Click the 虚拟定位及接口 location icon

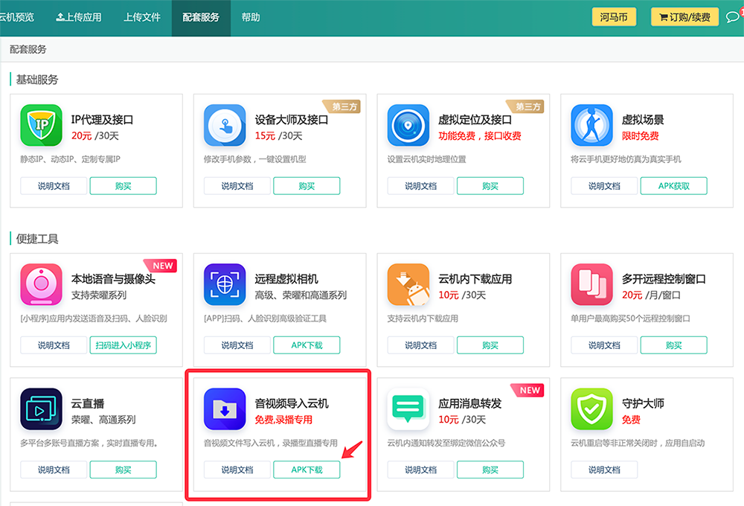[x=408, y=125]
